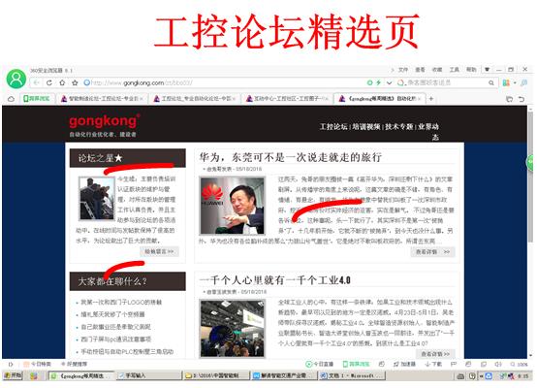Click the back arrow in the toolbar
The width and height of the screenshot is (537, 388).
36,82
